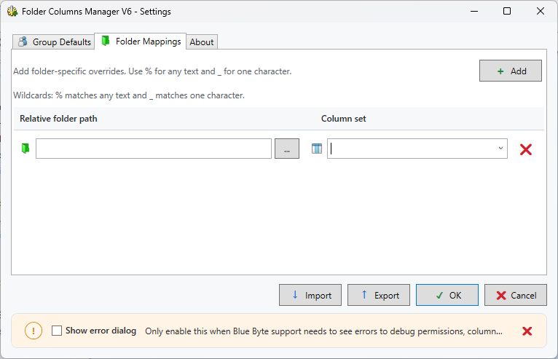Viewport: 558px width, 359px height.
Task: Maximize the Settings window
Action: coord(507,12)
